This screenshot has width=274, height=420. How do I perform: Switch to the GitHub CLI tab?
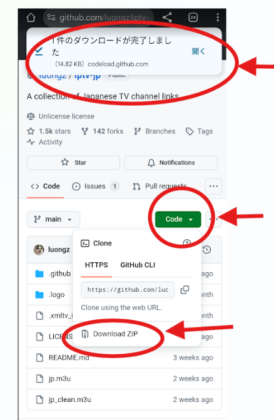[x=138, y=265]
